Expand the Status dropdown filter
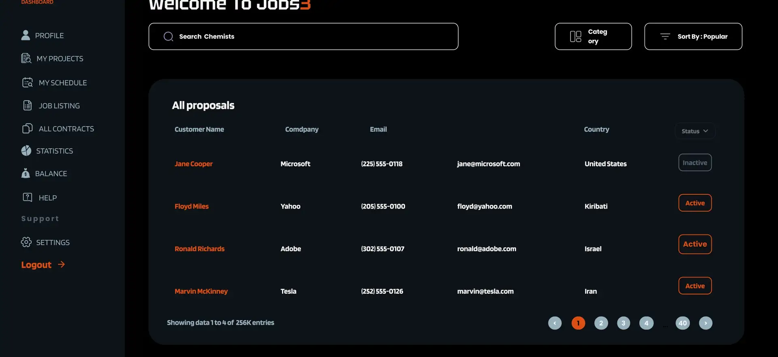 pyautogui.click(x=695, y=131)
